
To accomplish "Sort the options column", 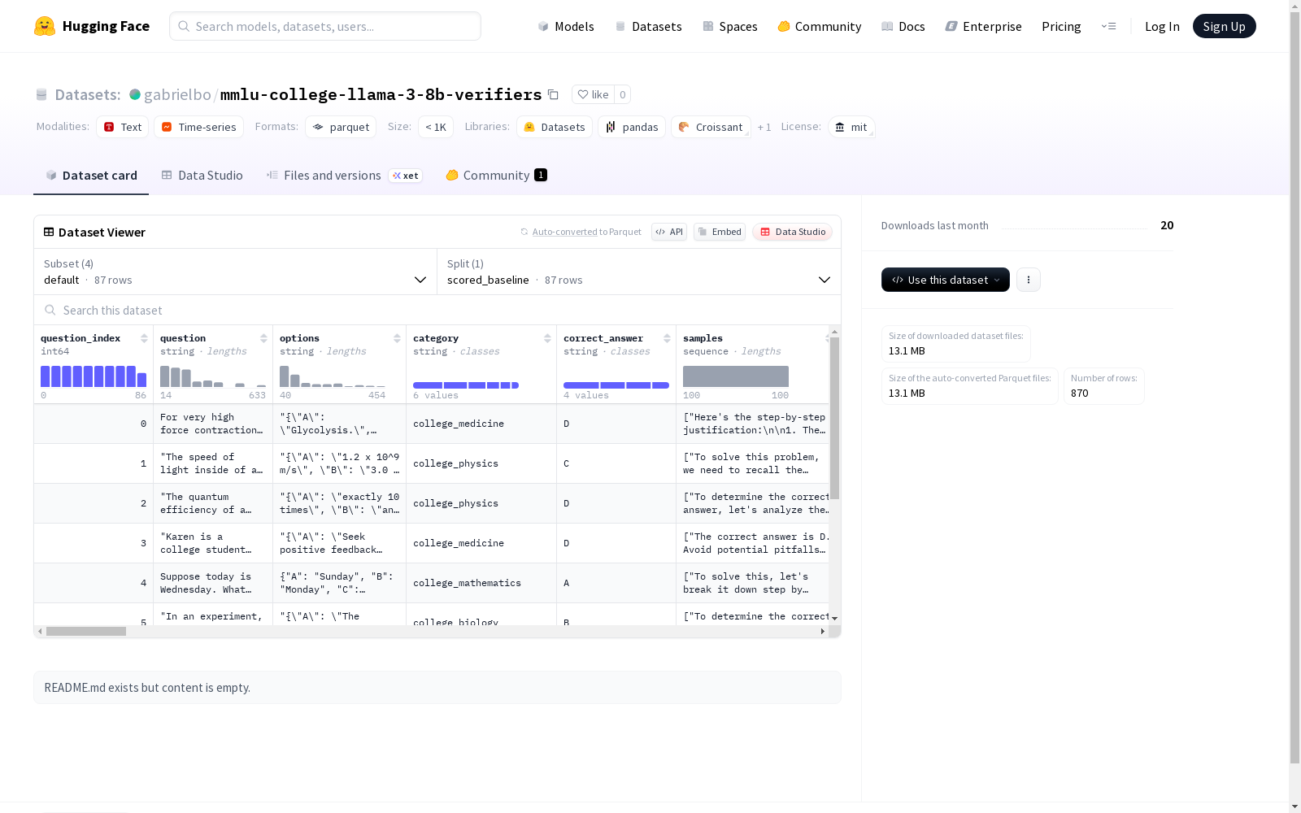I will [x=397, y=338].
